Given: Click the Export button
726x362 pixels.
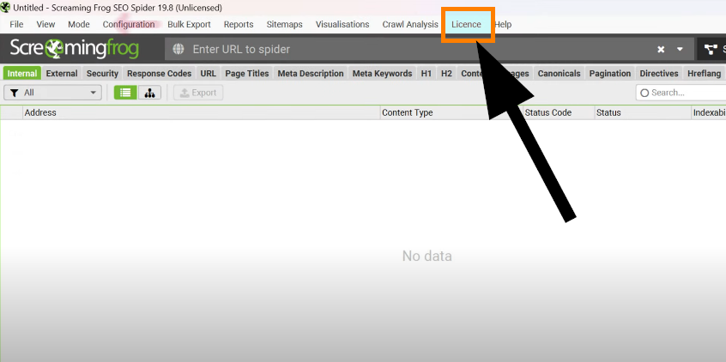Looking at the screenshot, I should (198, 93).
